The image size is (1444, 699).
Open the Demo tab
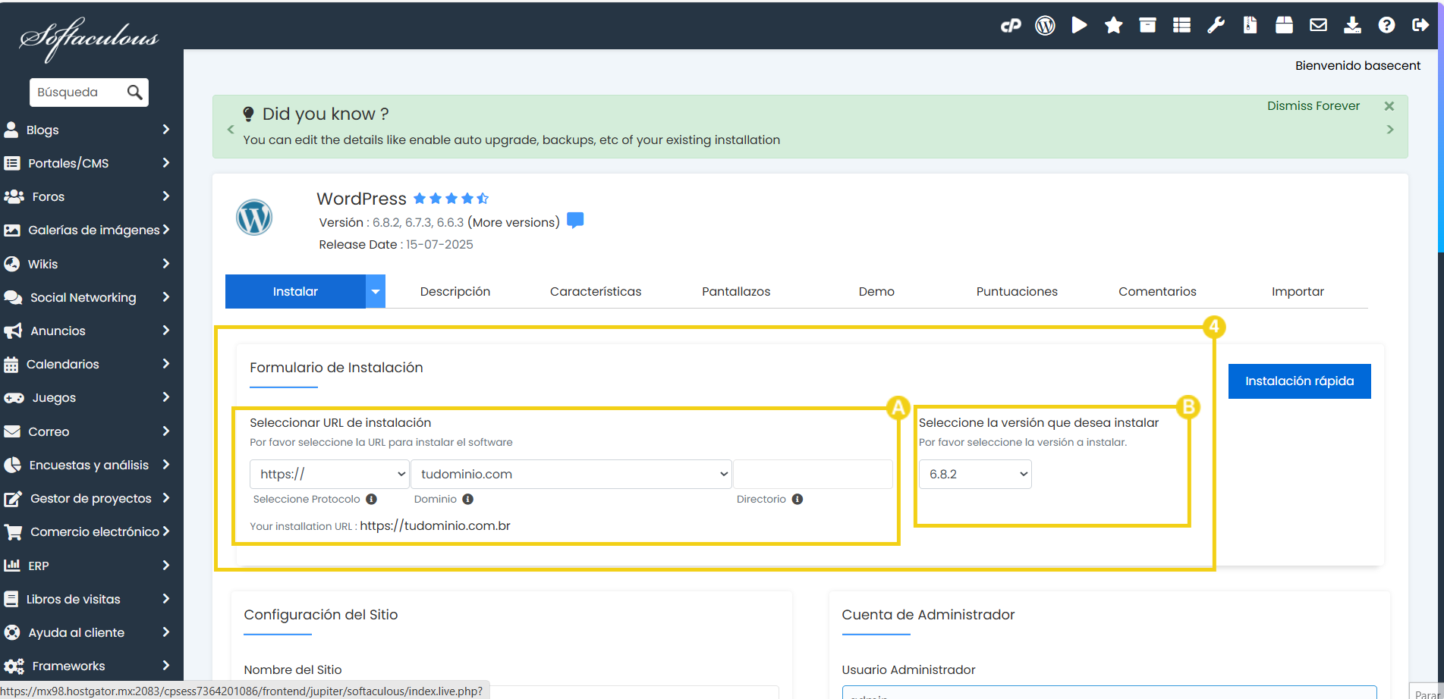click(x=876, y=291)
